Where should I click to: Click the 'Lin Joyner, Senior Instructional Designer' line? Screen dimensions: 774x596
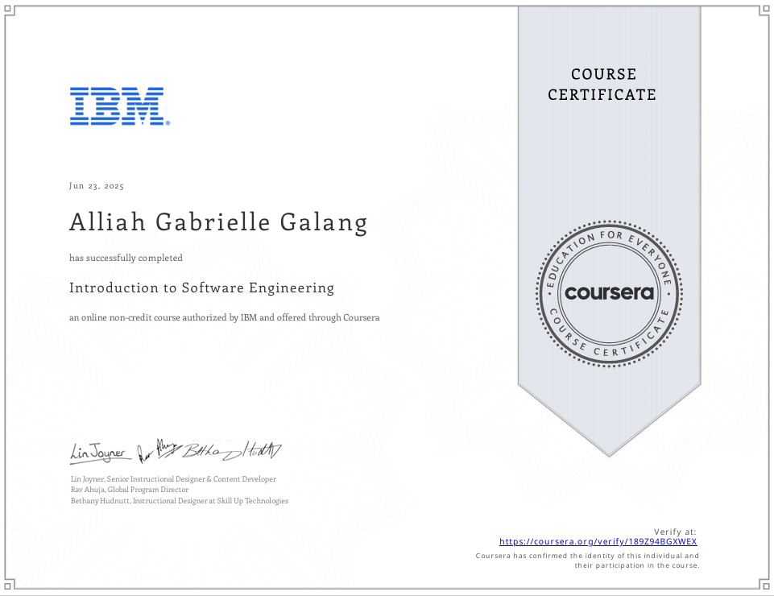pyautogui.click(x=173, y=479)
